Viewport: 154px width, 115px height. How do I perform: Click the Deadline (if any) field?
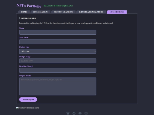pos(58,70)
